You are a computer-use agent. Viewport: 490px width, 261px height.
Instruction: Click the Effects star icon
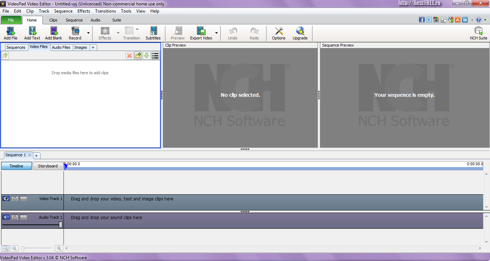[x=105, y=31]
